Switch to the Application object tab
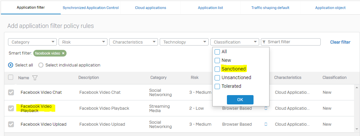This screenshot has width=360, height=136. (330, 8)
